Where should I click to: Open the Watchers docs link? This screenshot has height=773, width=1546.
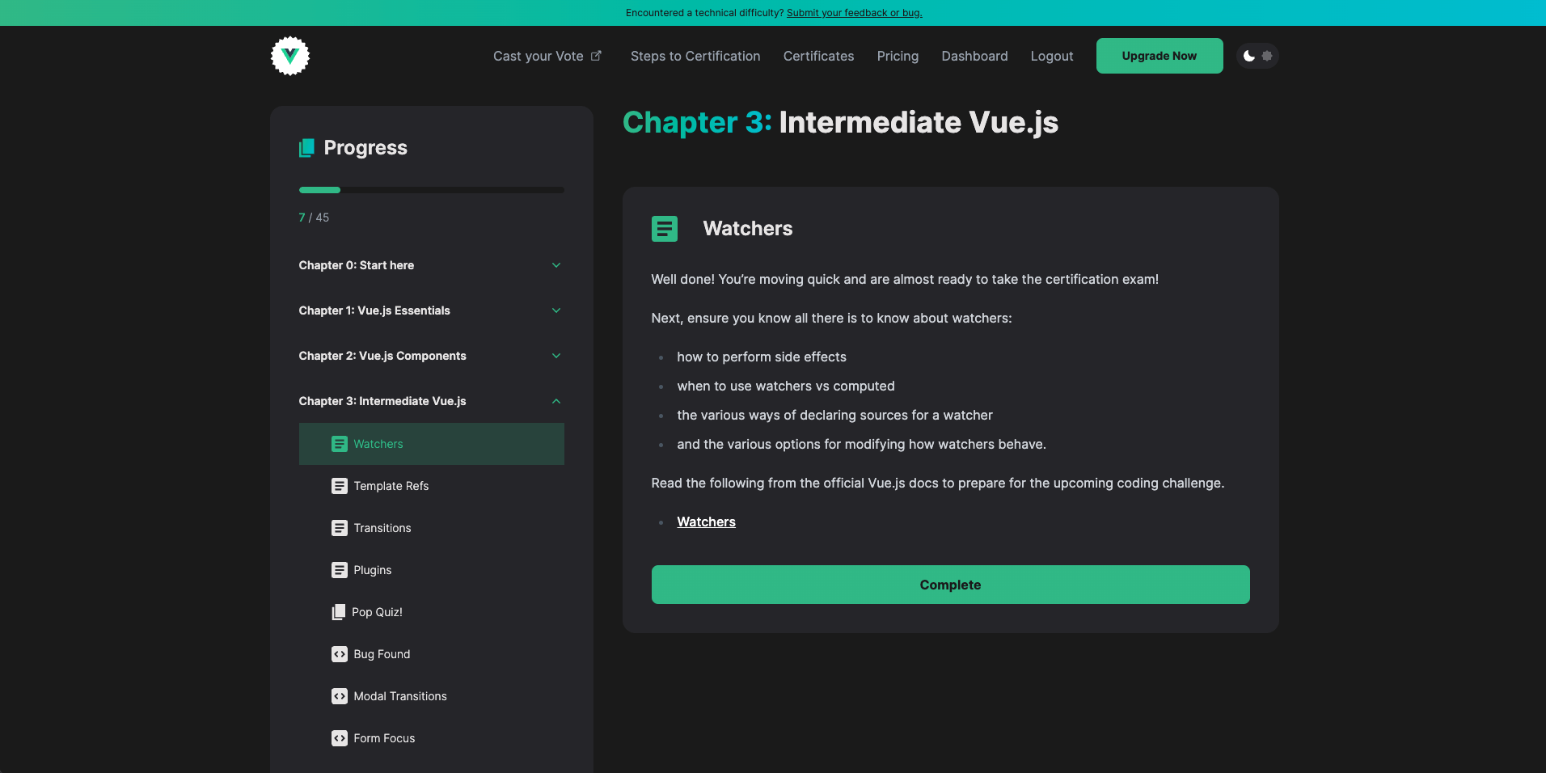pos(707,522)
